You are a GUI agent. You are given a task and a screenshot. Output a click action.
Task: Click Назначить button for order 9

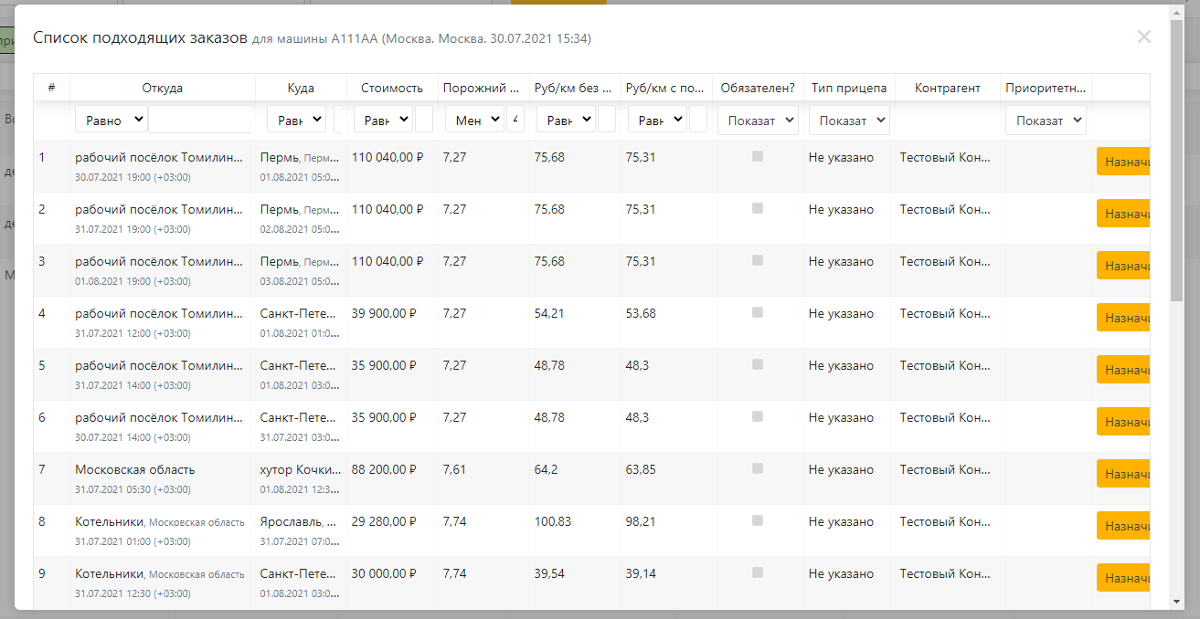(1123, 578)
